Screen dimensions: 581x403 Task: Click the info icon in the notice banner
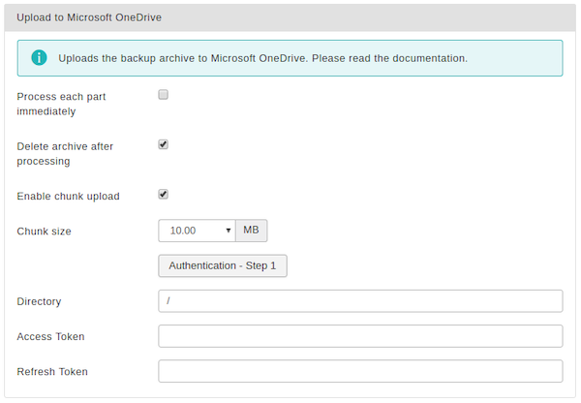[x=39, y=58]
